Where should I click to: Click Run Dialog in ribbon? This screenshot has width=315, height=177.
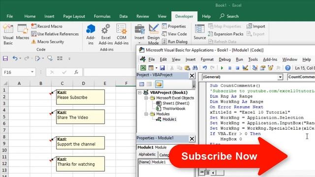click(x=175, y=41)
